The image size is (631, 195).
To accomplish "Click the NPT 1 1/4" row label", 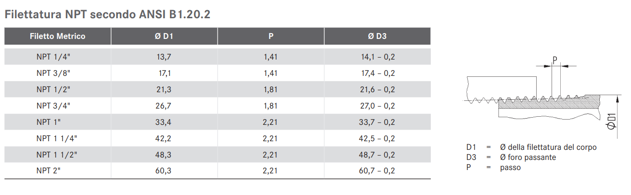I will click(57, 138).
